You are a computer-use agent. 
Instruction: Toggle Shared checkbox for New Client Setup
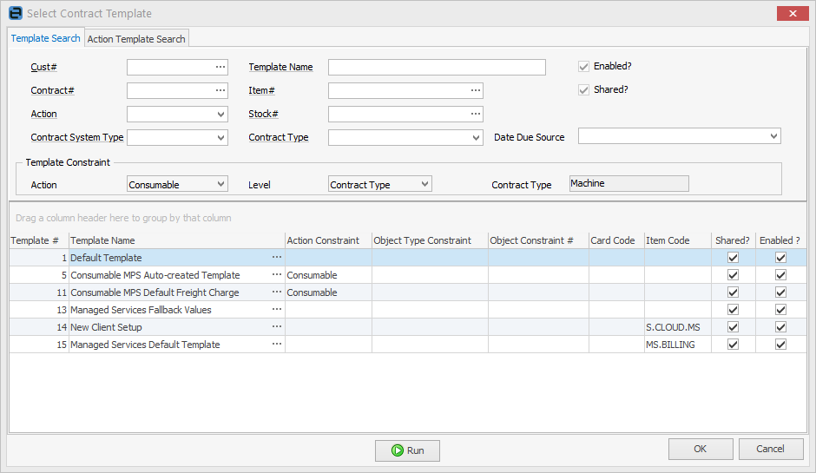point(733,327)
